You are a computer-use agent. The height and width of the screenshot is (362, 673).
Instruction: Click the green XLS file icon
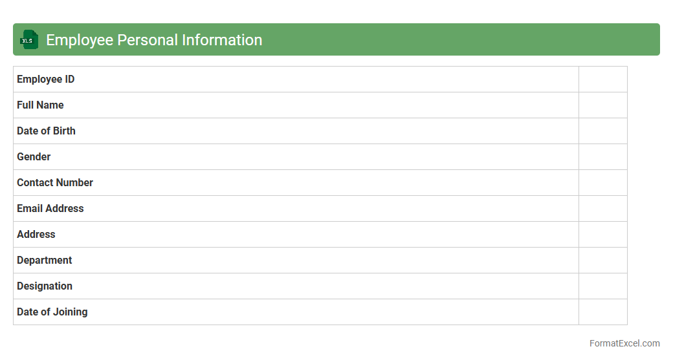(x=29, y=40)
